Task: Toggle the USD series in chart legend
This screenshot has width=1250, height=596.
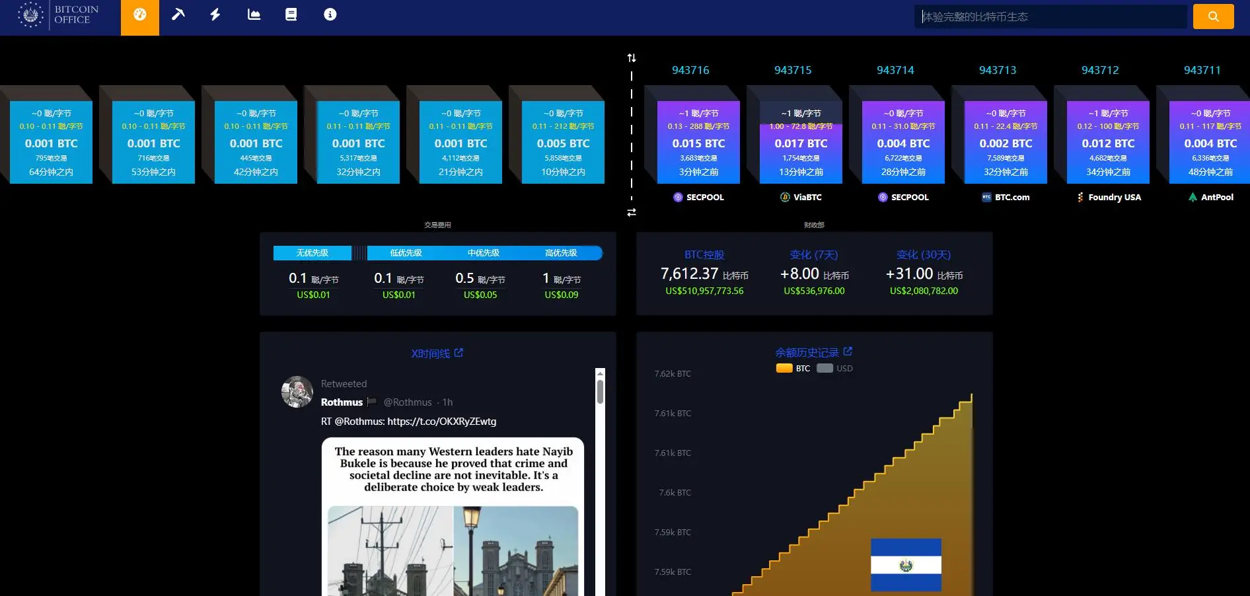Action: coord(835,368)
